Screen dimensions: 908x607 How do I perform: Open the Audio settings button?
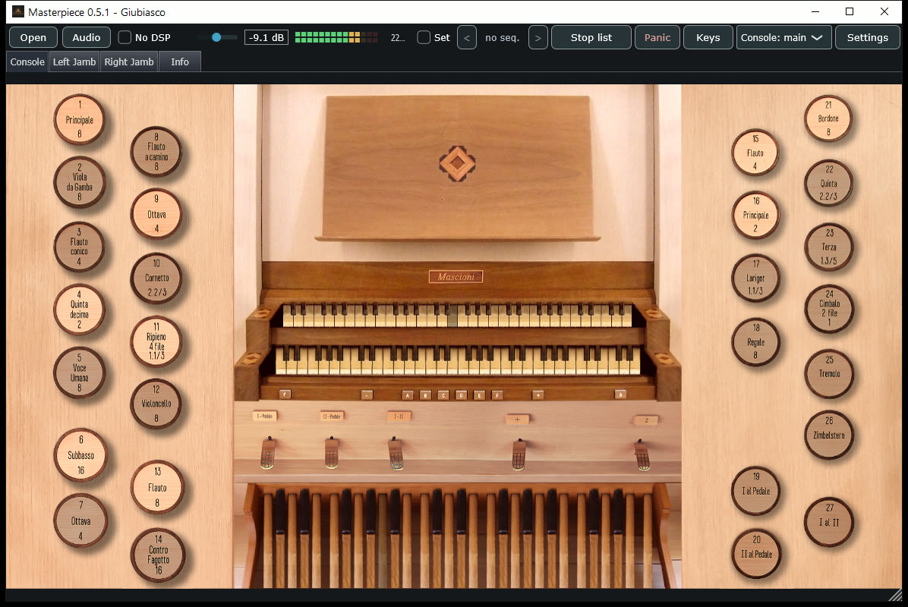coord(87,38)
